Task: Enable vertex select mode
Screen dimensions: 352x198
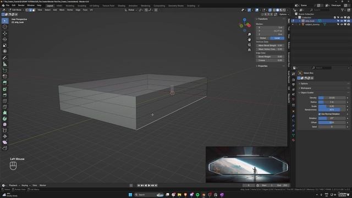Action: [27, 10]
